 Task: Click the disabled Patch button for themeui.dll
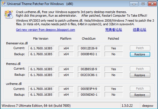[x=140, y=69]
